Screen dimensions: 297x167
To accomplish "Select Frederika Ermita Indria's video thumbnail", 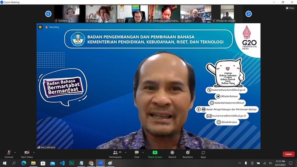I will pyautogui.click(x=164, y=14).
